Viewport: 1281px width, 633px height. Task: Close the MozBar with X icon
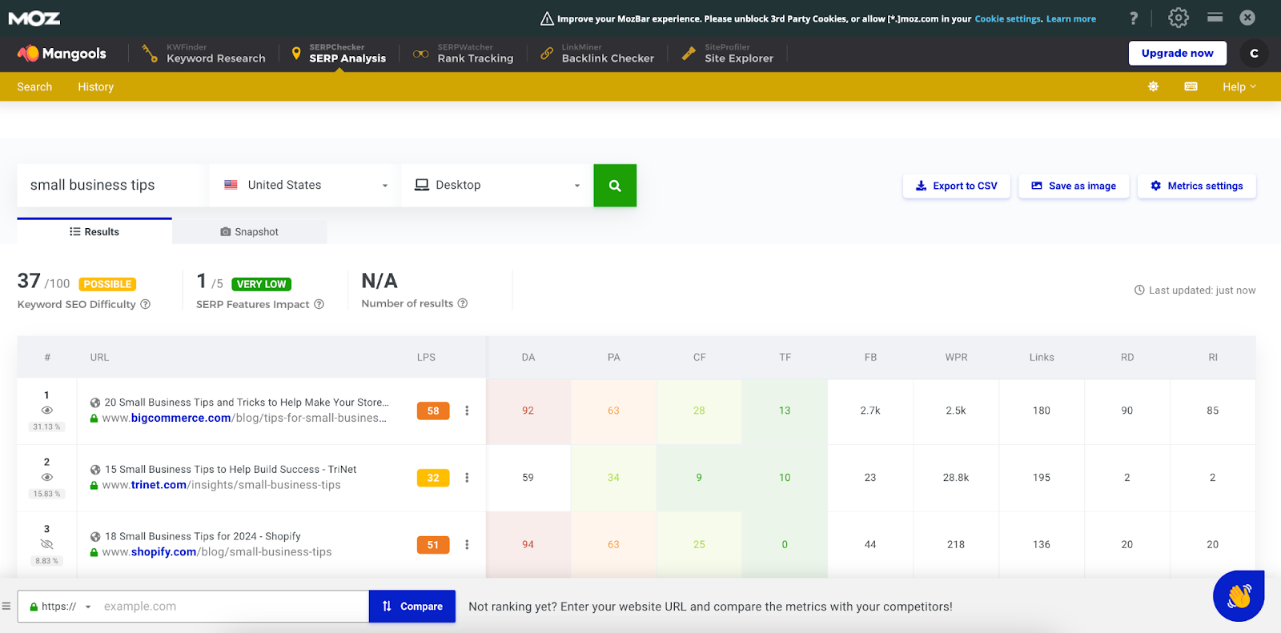1247,18
